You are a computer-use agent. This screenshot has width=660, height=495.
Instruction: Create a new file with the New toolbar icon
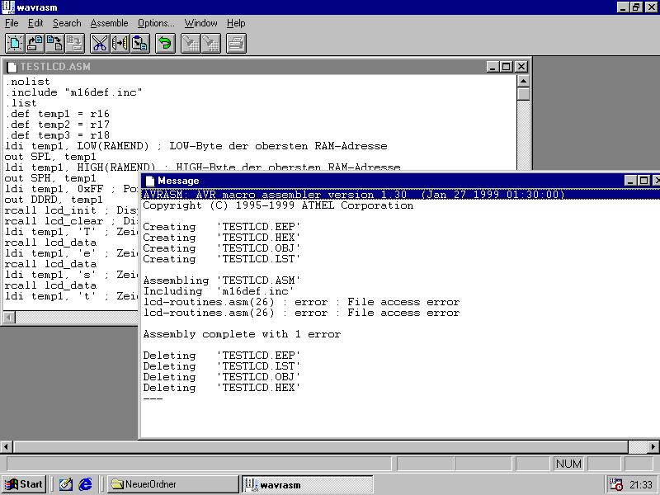pyautogui.click(x=15, y=44)
